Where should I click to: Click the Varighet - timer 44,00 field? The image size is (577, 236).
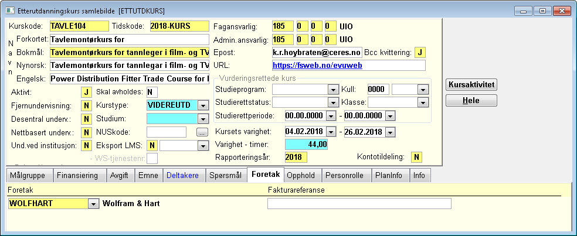[306, 145]
